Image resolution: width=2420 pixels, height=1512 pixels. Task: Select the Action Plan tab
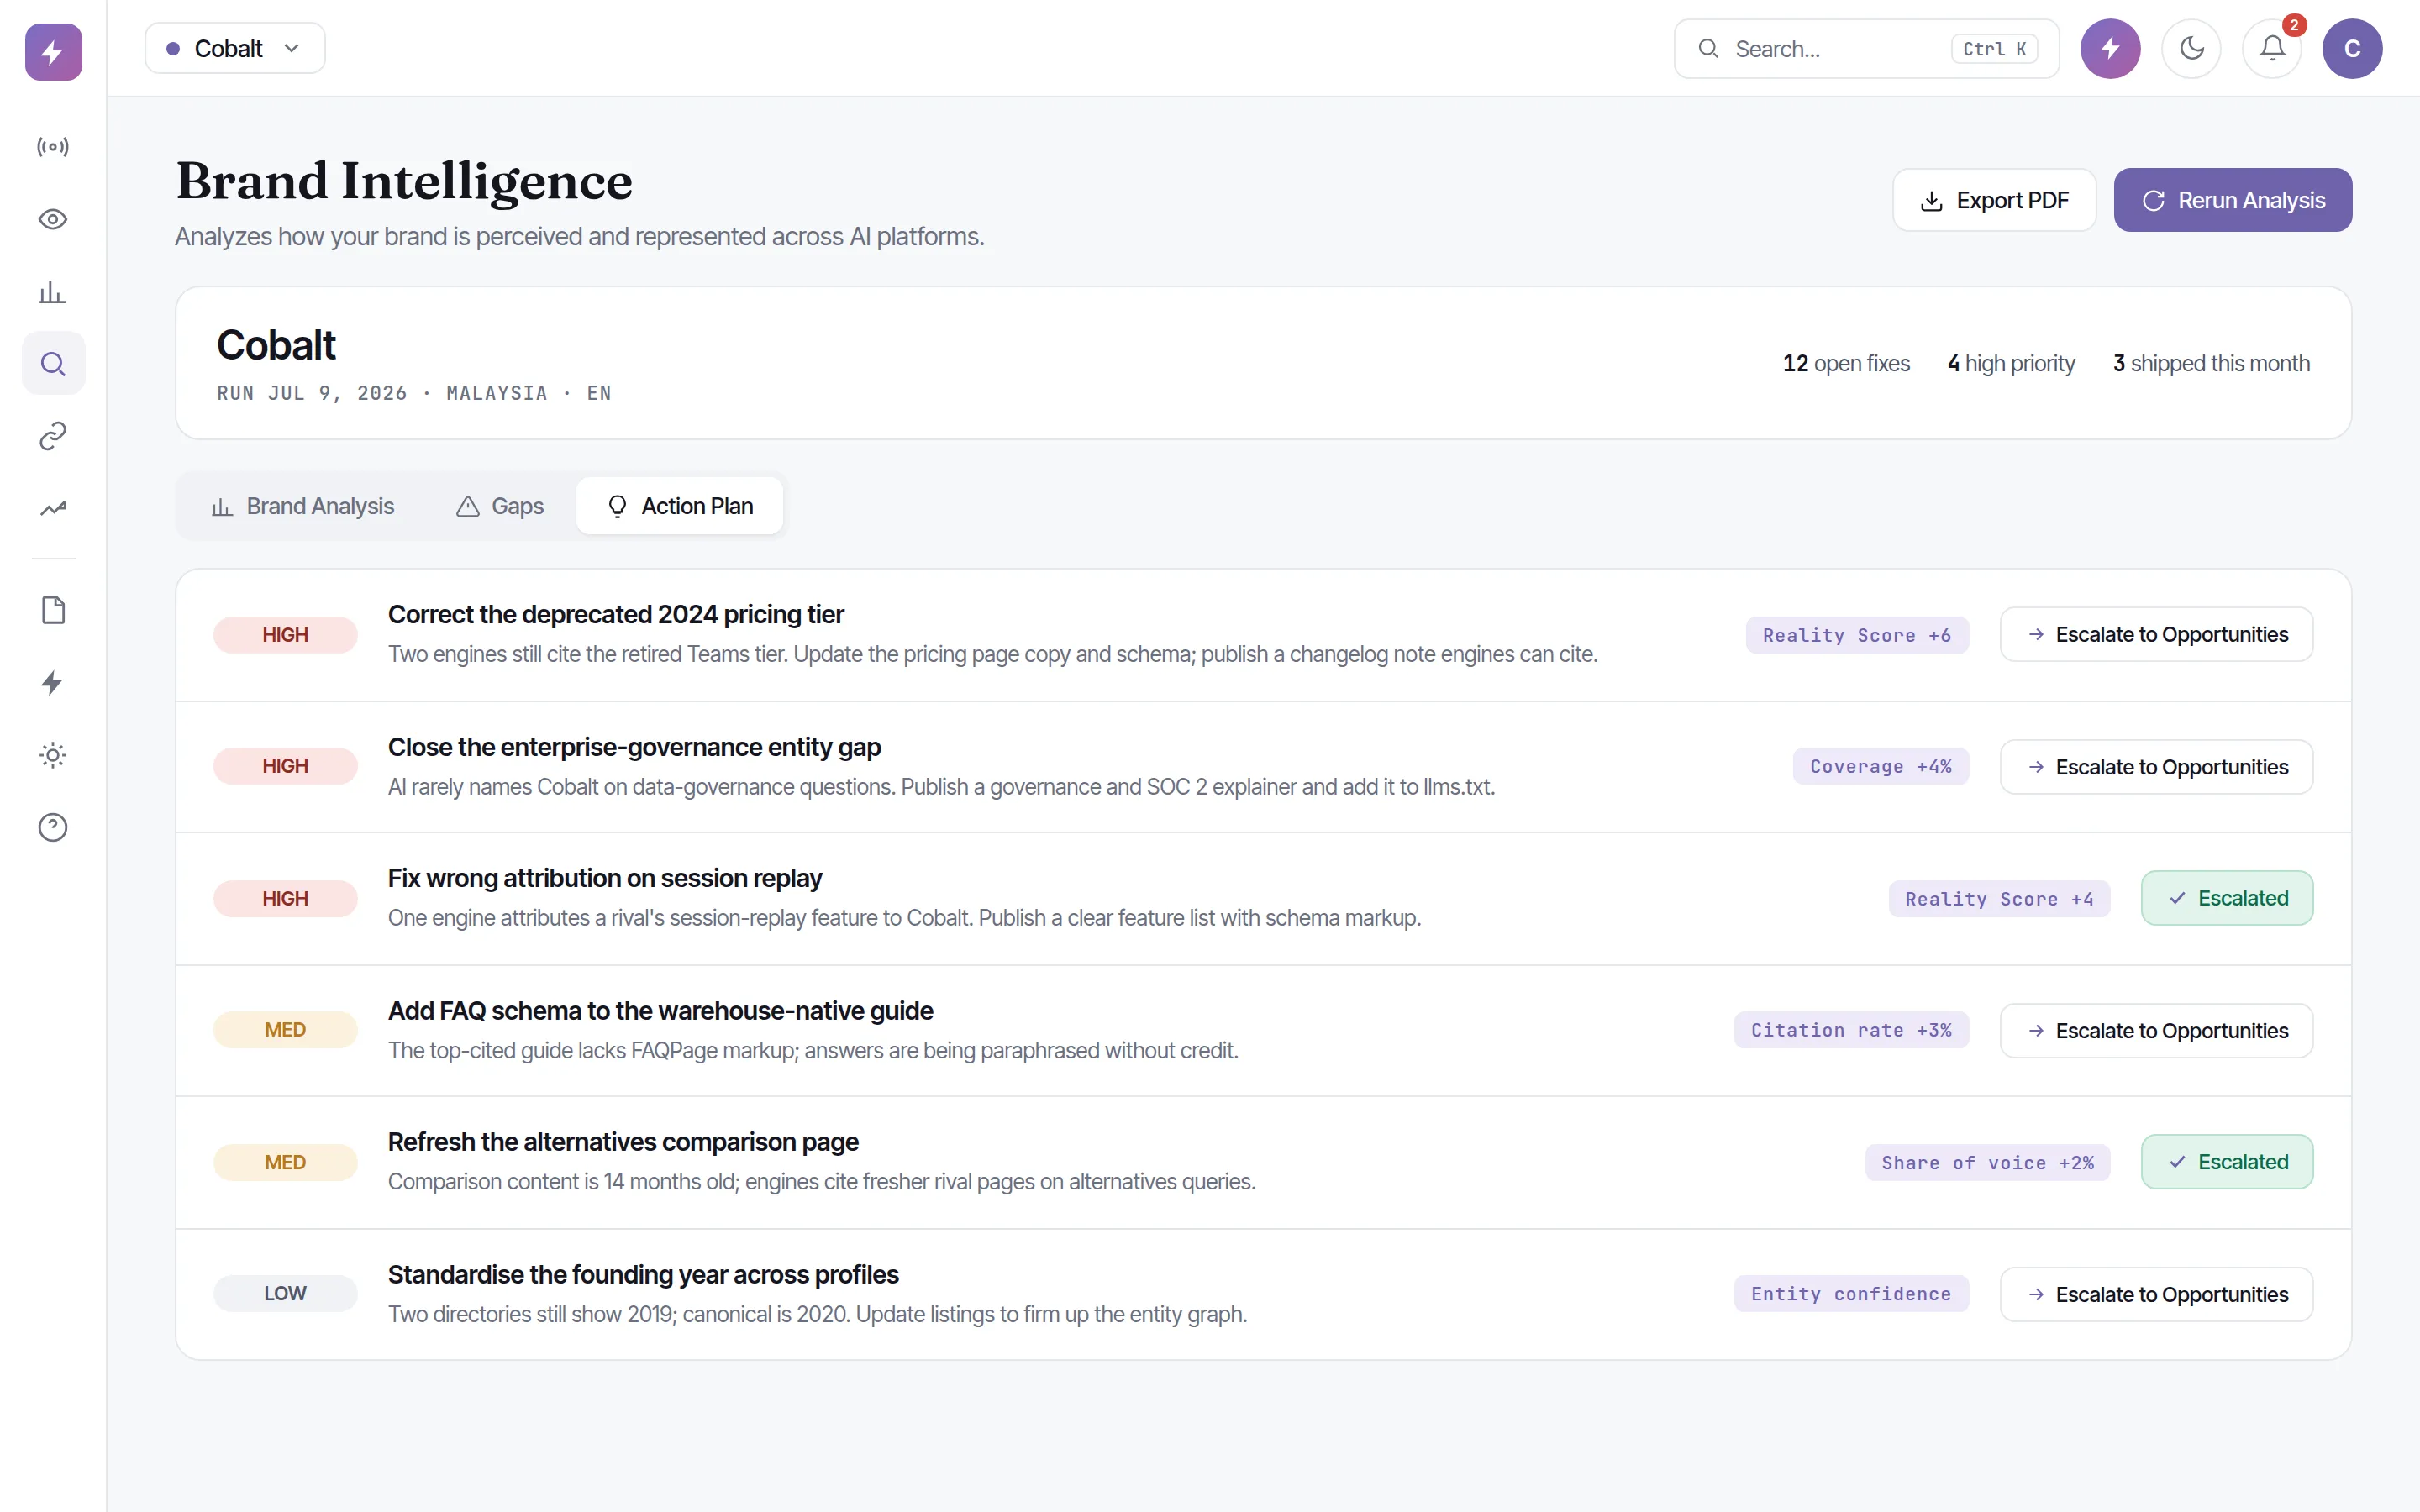tap(680, 506)
